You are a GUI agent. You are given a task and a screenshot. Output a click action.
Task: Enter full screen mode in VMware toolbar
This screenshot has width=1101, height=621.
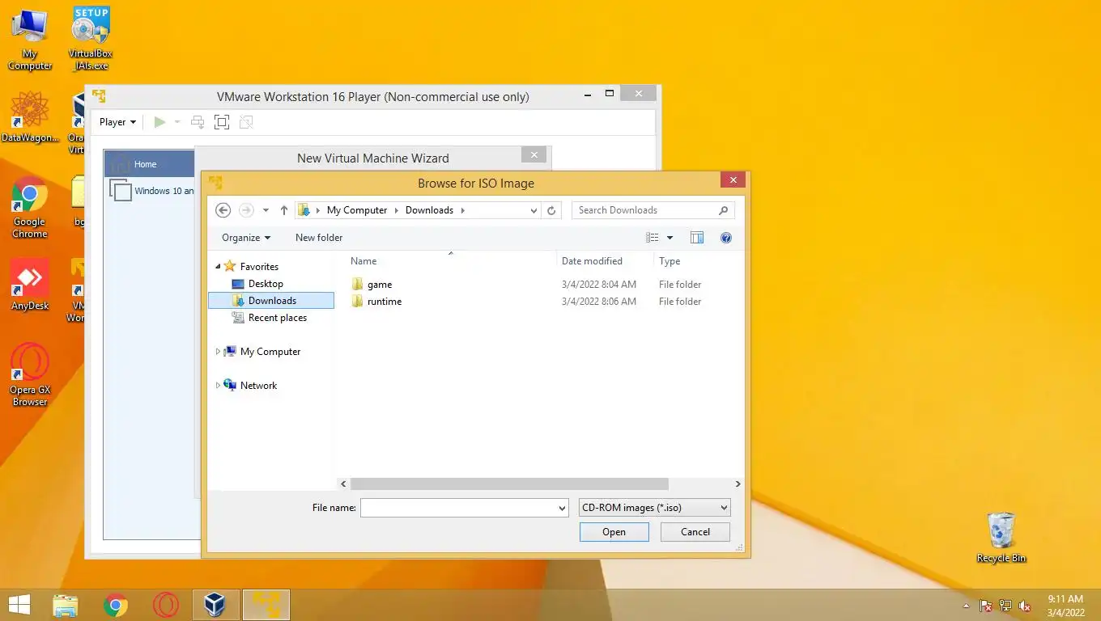[222, 122]
